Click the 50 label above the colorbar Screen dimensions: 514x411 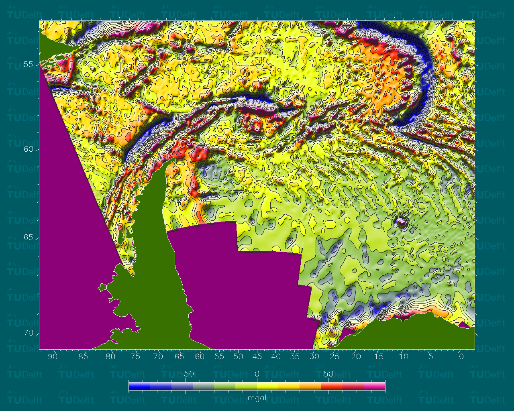click(x=328, y=374)
